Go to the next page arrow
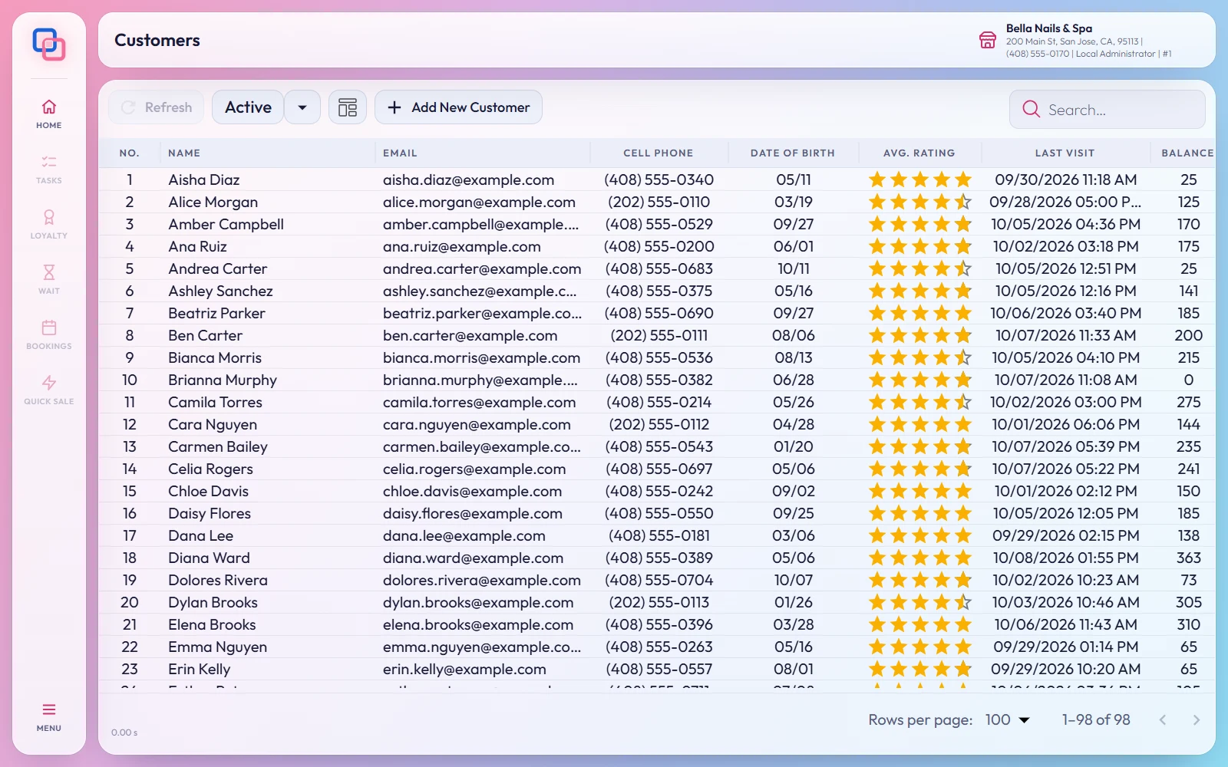Image resolution: width=1228 pixels, height=767 pixels. (x=1196, y=719)
